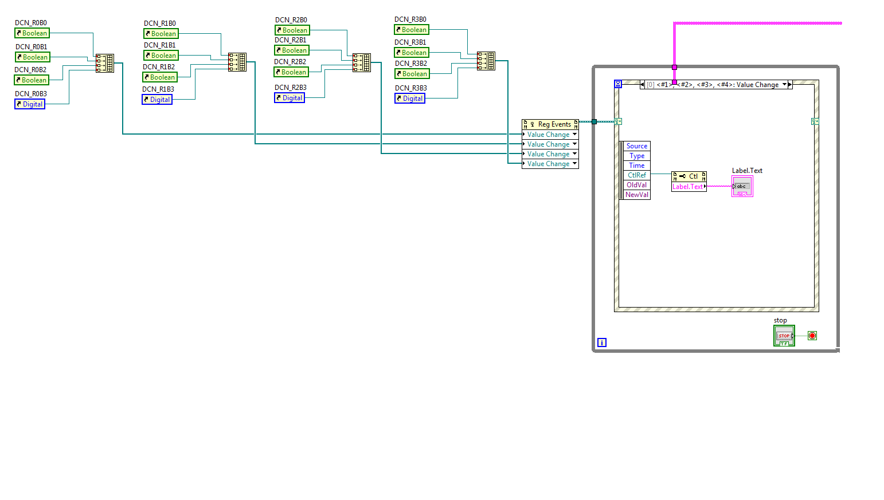Select the Build Array node for R2 references
The width and height of the screenshot is (884, 500).
point(362,62)
